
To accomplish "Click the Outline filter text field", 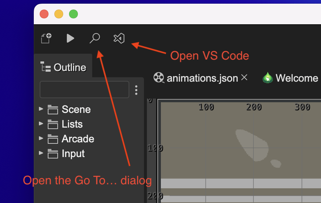I will (x=84, y=89).
